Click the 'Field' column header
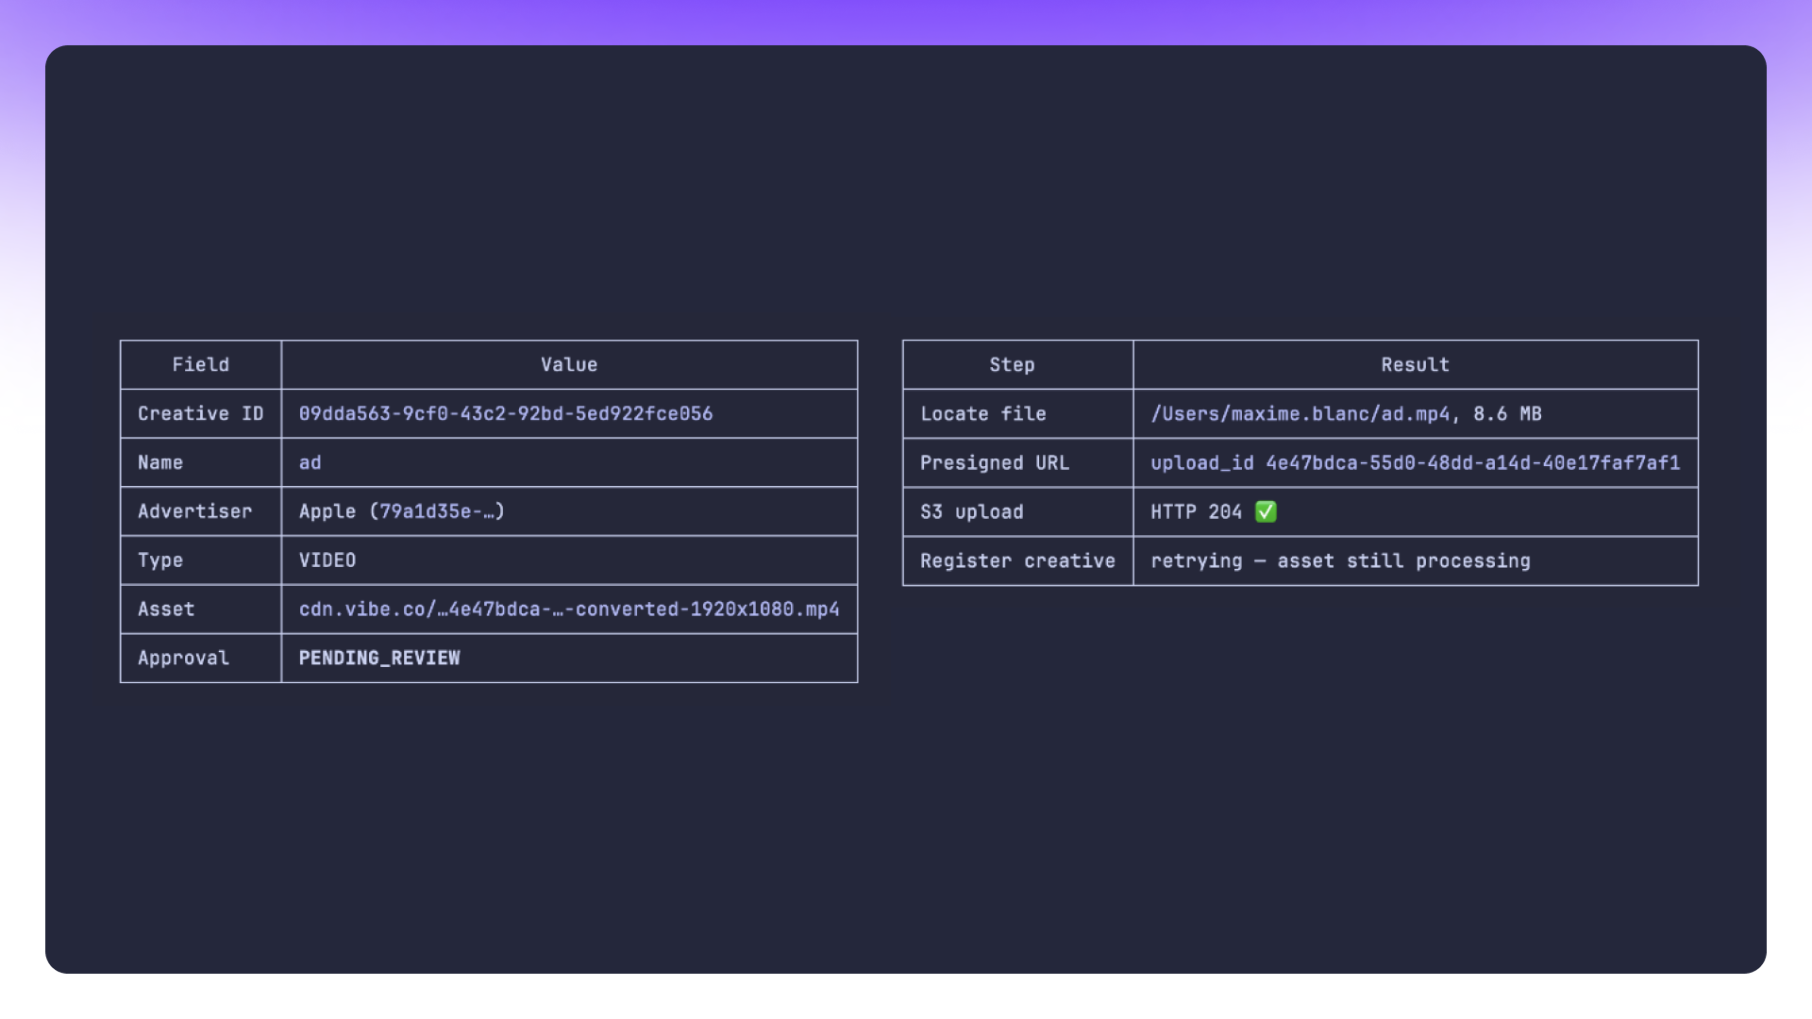 tap(201, 364)
